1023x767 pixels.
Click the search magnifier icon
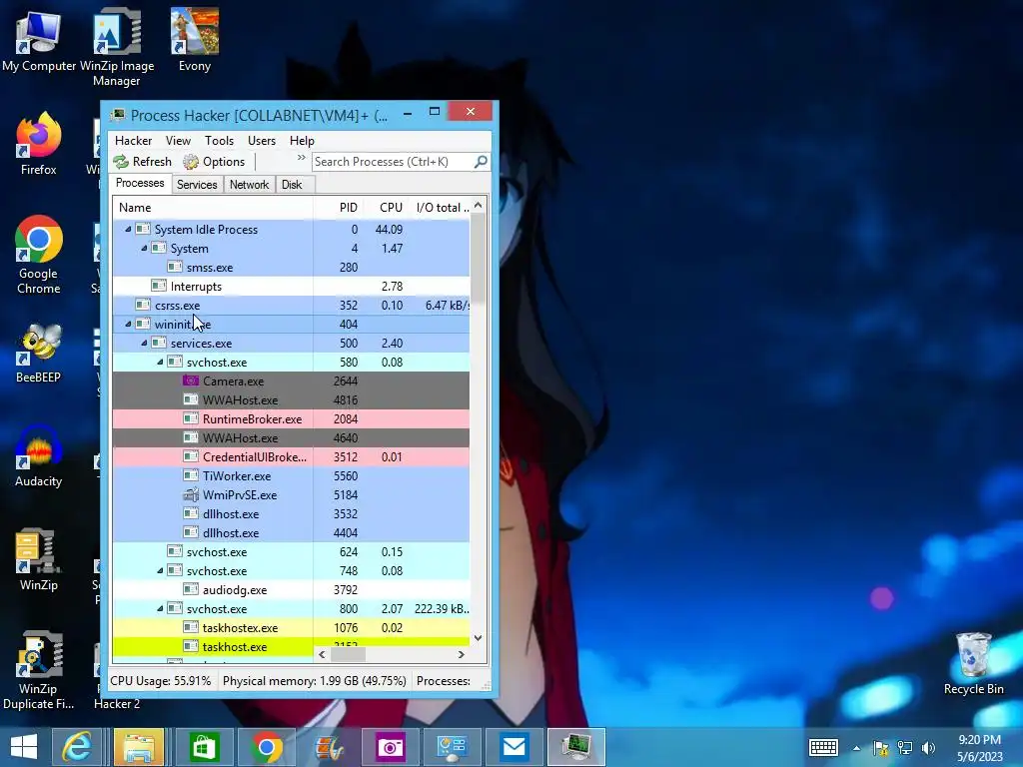pyautogui.click(x=481, y=161)
